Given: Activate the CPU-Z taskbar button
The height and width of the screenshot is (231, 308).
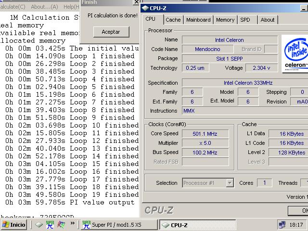Looking at the screenshot, I should tap(198, 225).
